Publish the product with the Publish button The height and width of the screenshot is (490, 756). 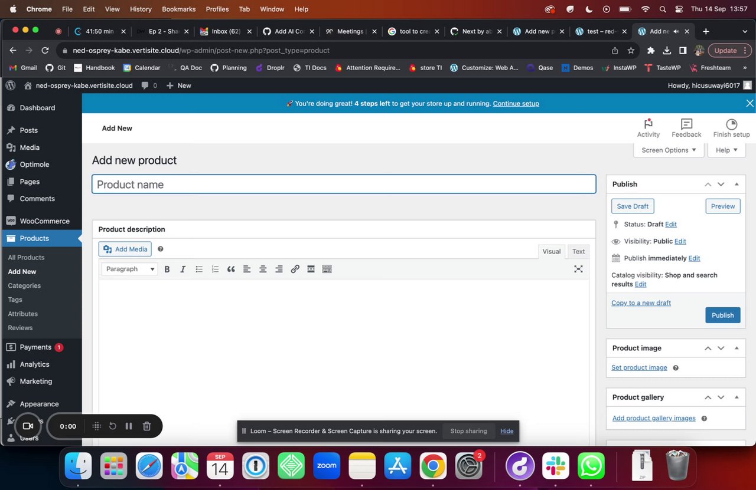coord(722,315)
